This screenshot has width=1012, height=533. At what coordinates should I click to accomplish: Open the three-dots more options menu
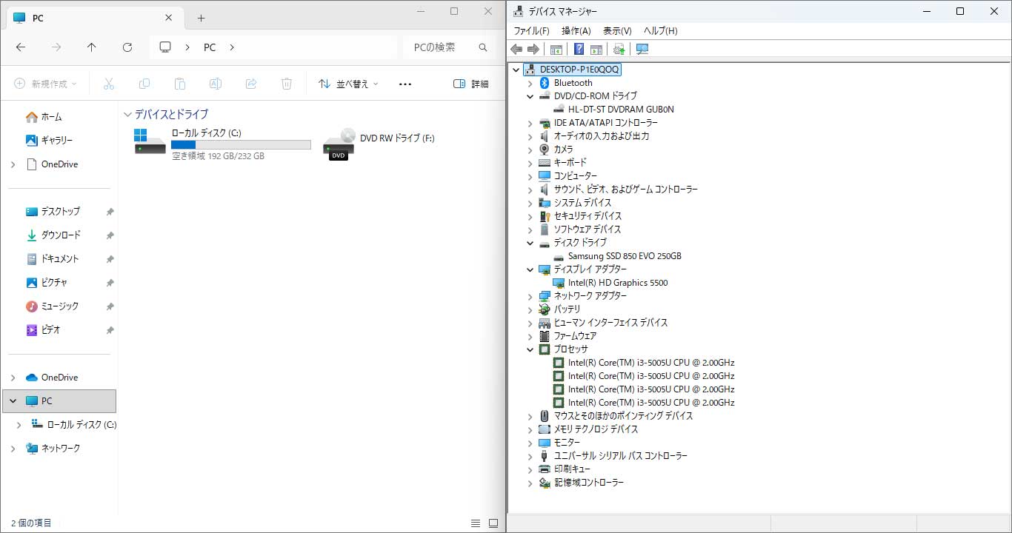[x=405, y=84]
